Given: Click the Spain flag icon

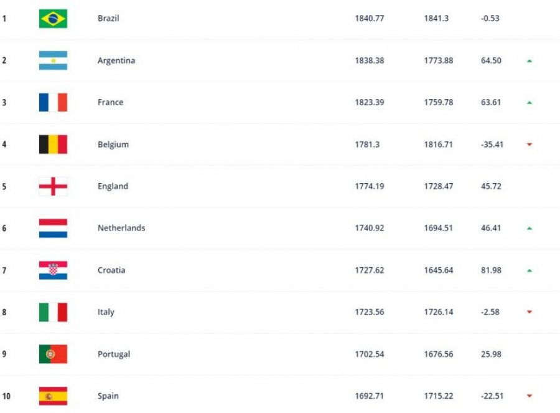Looking at the screenshot, I should click(x=53, y=396).
